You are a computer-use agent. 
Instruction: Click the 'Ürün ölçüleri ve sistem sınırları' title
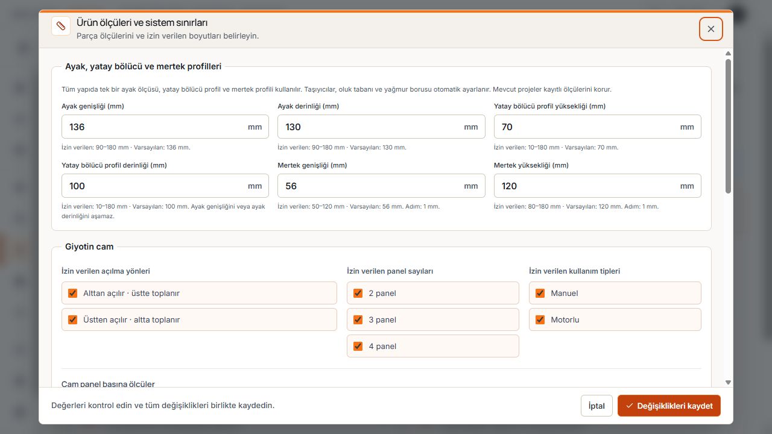[142, 23]
